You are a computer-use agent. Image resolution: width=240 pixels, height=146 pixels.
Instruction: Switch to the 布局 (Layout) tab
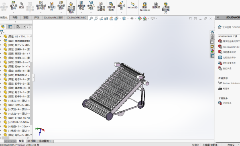click(15, 18)
